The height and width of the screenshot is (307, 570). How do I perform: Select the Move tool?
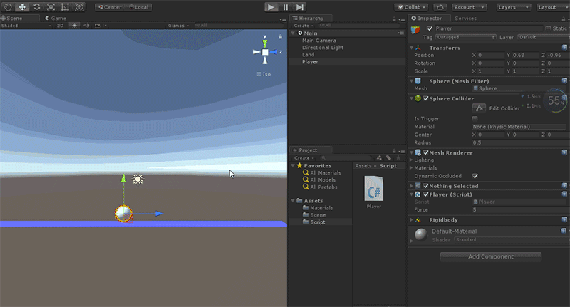(22, 7)
